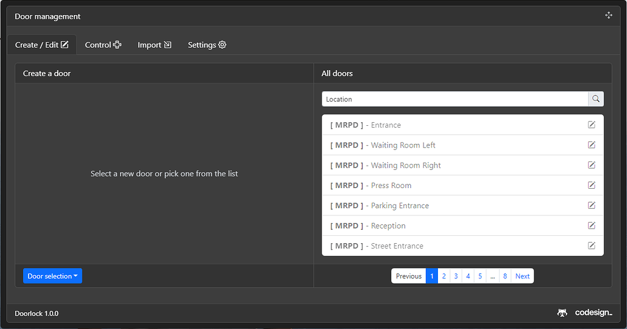Click the Next page button
The image size is (627, 329).
[x=522, y=276]
